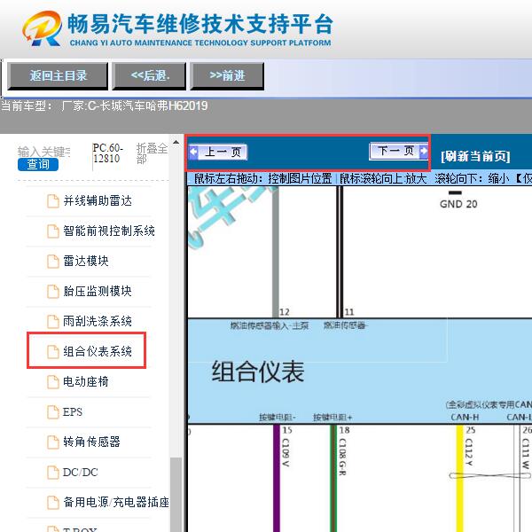532x532 pixels.
Task: Click the document icon beside EPS
Action: [x=53, y=412]
